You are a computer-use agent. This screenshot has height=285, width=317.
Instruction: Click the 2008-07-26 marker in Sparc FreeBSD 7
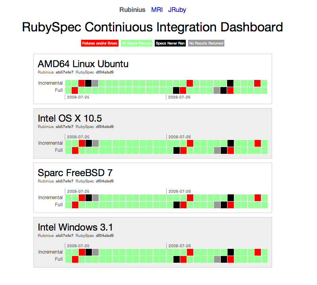coord(179,191)
